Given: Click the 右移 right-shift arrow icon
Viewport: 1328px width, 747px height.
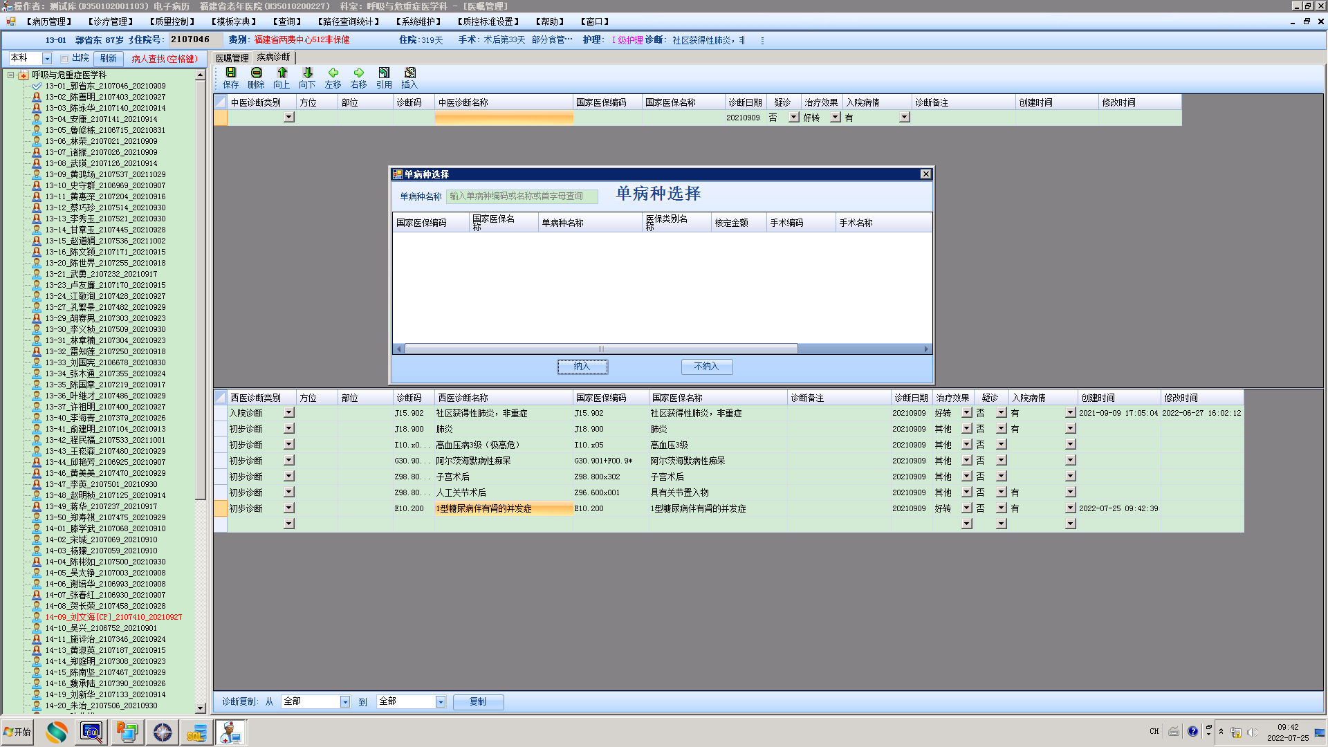Looking at the screenshot, I should click(x=358, y=73).
